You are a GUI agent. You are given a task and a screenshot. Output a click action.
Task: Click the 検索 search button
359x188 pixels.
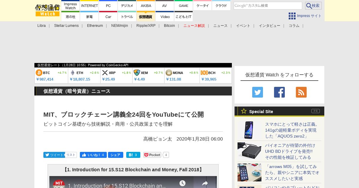pos(313,6)
